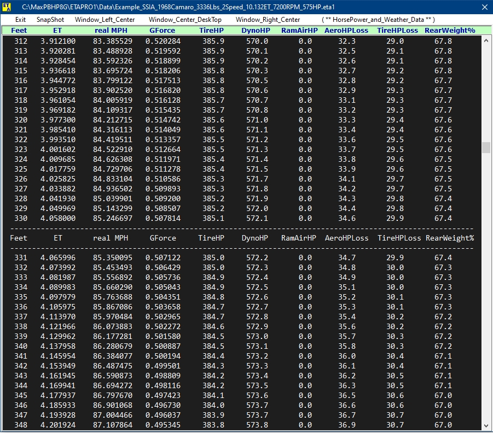Click the green RearWeight% column header

pyautogui.click(x=450, y=31)
